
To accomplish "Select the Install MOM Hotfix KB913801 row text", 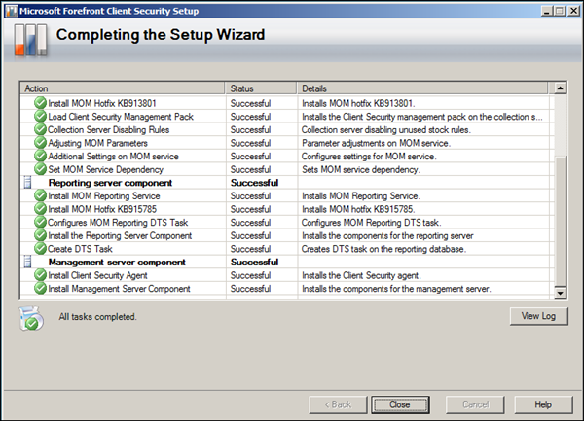I will pyautogui.click(x=102, y=103).
